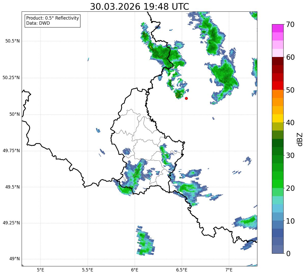Click the colorbar label 50

290,90
